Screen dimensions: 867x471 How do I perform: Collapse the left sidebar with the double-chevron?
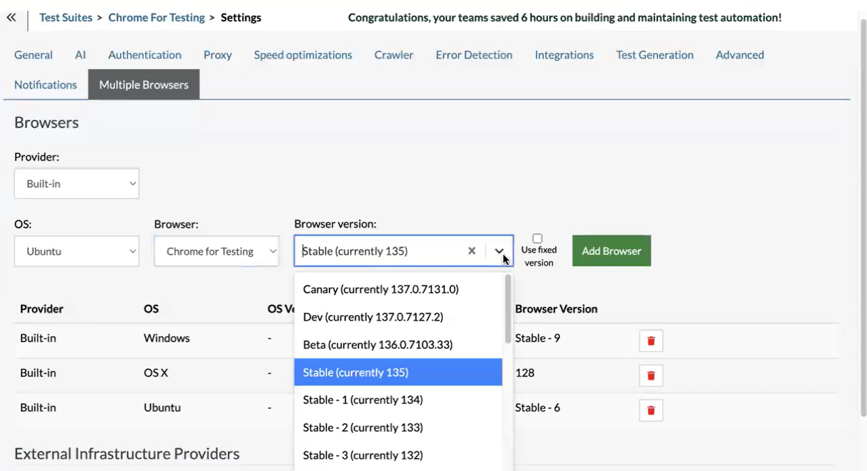tap(11, 17)
